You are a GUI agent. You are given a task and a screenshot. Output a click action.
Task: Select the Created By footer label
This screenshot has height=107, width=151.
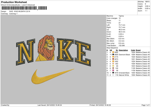click(5, 105)
